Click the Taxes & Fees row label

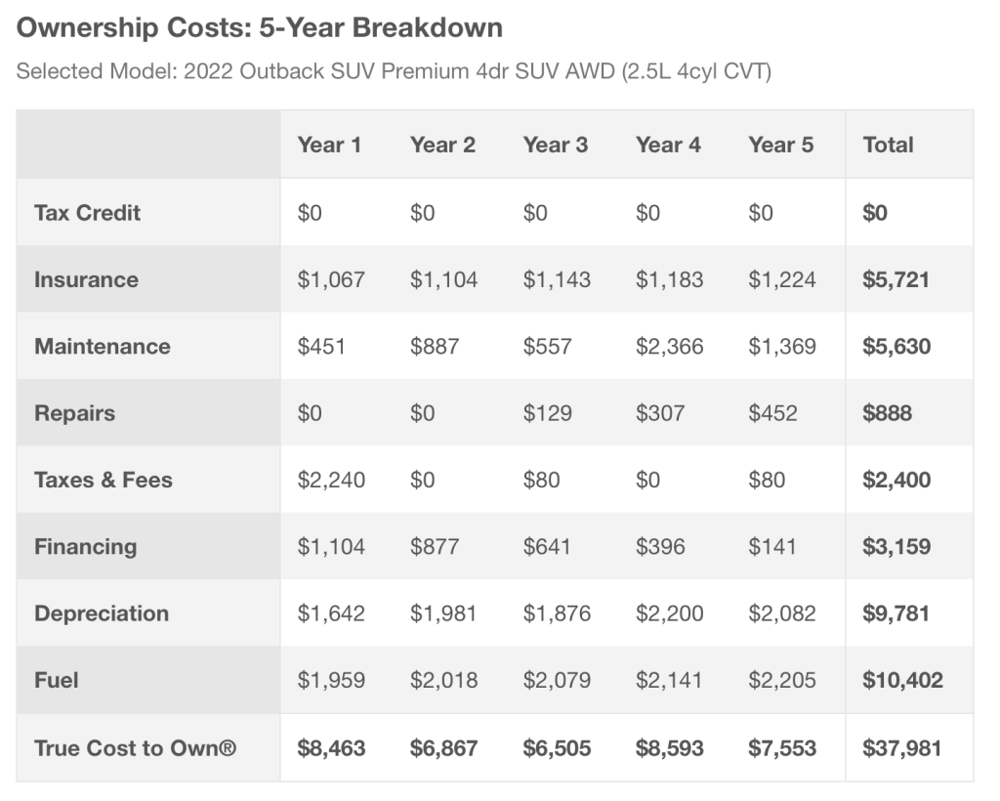point(103,480)
